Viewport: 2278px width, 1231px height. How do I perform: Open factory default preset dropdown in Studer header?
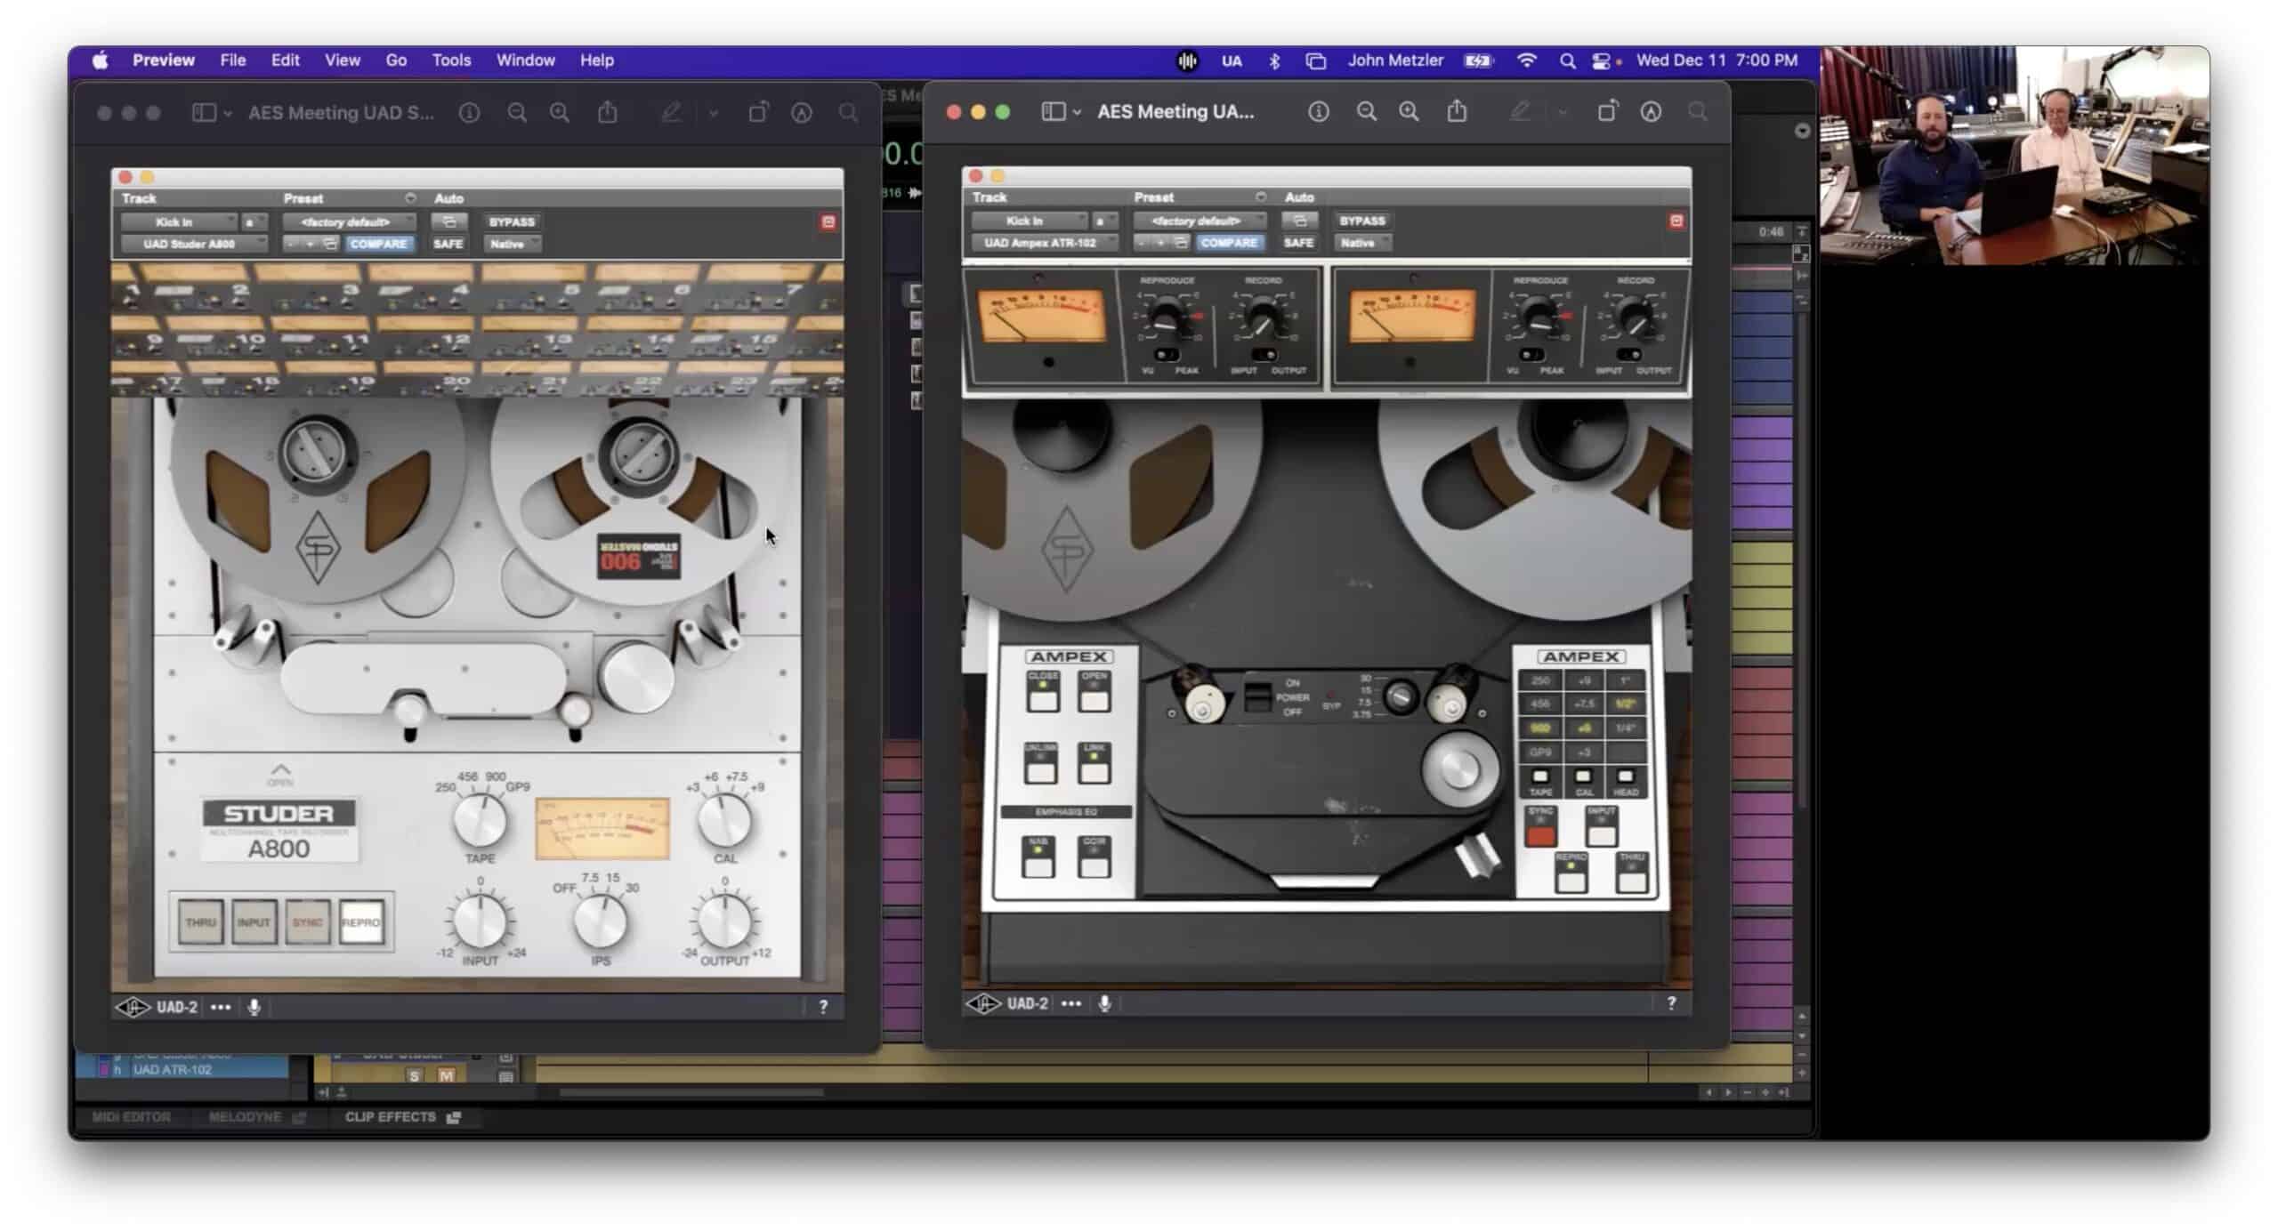point(349,221)
